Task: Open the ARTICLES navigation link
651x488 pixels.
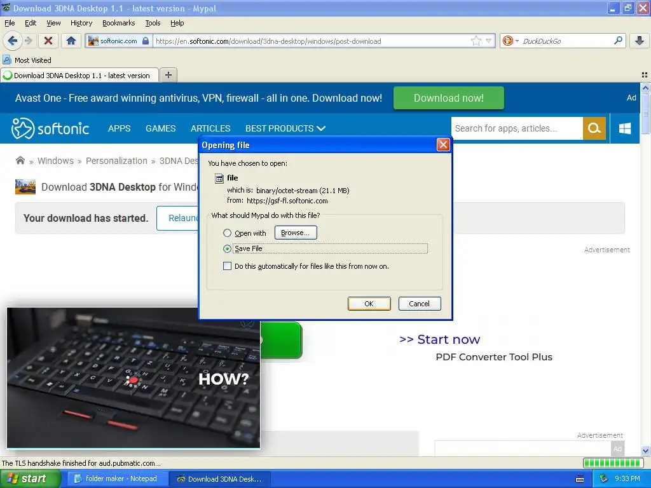Action: [210, 128]
